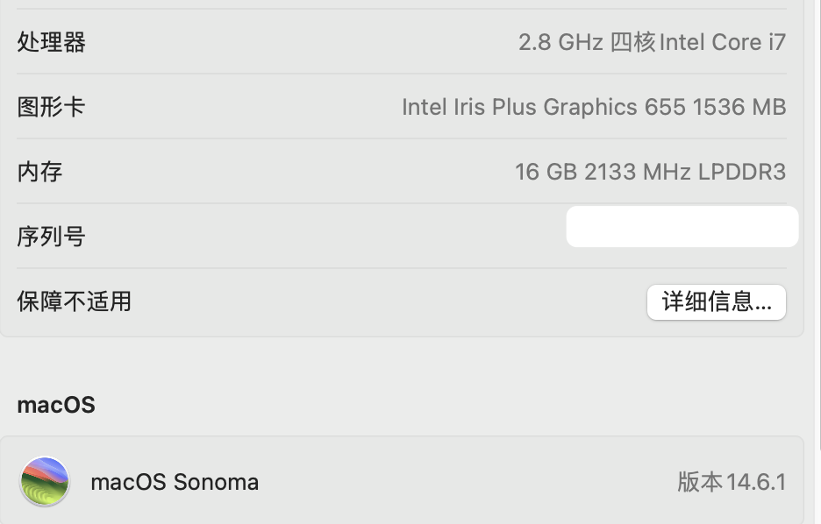Select the 2.8 GHz processor speed text
The image size is (821, 524).
[560, 42]
